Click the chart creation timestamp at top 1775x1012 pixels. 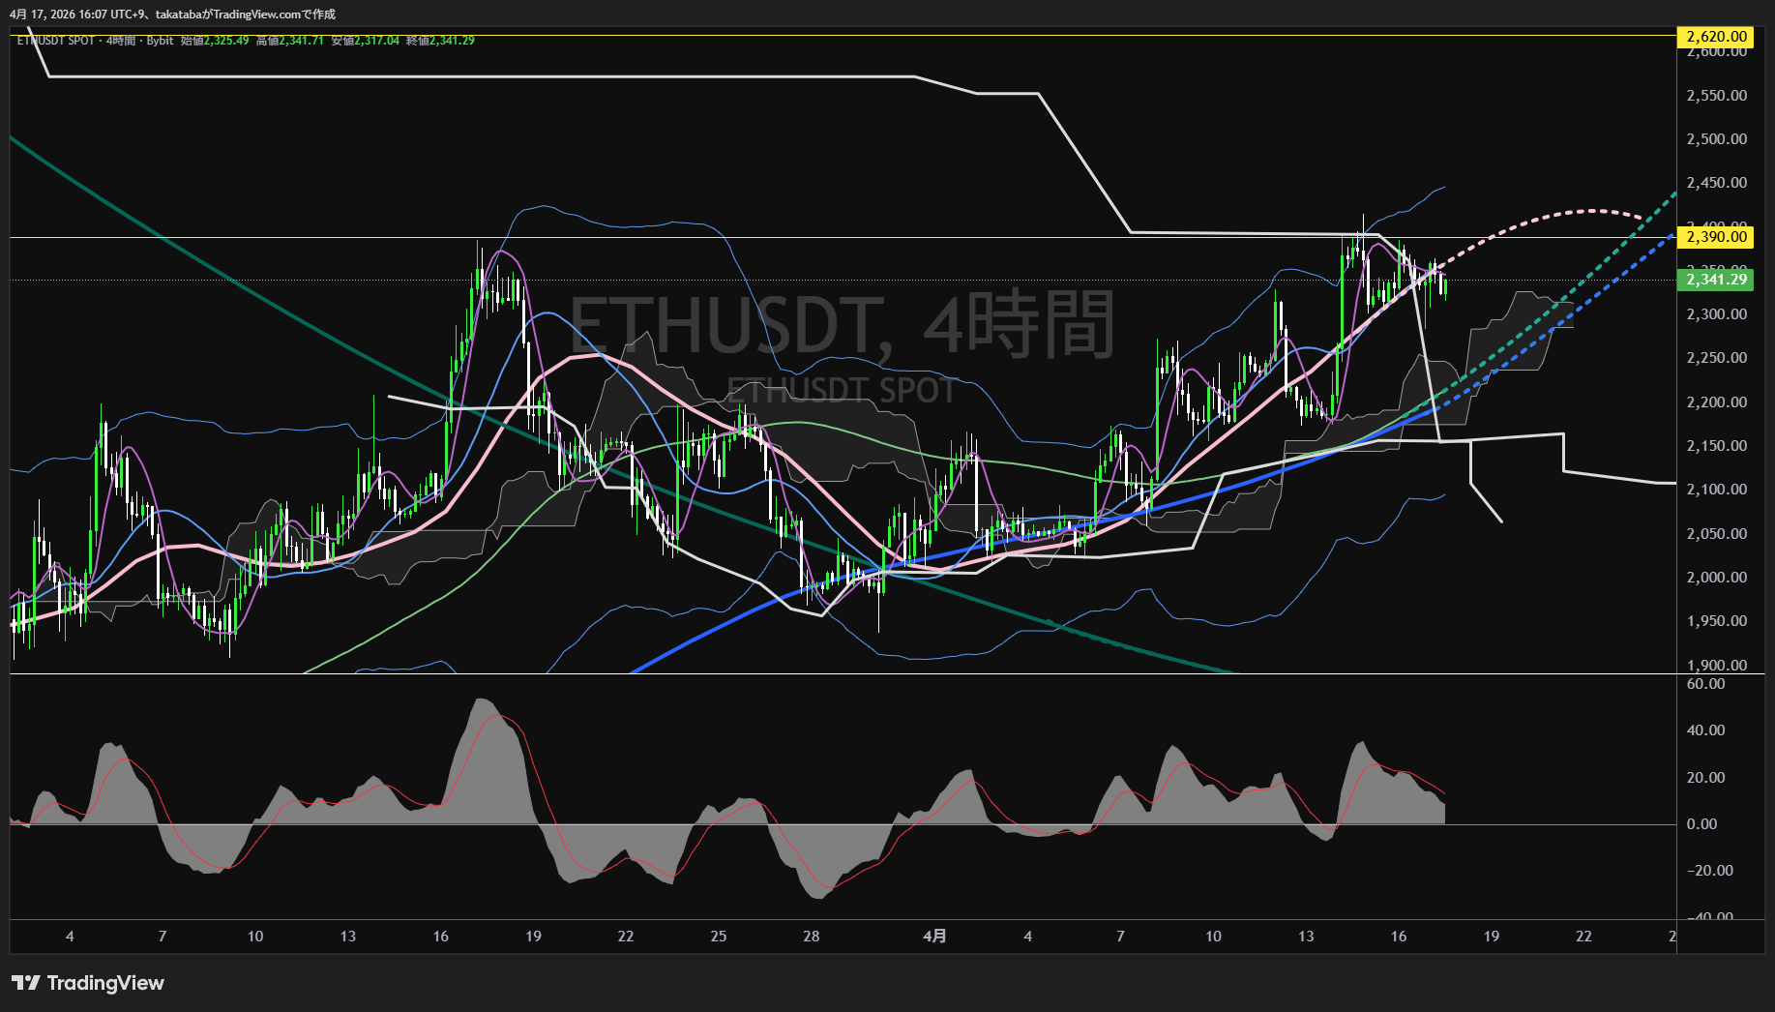pos(172,15)
